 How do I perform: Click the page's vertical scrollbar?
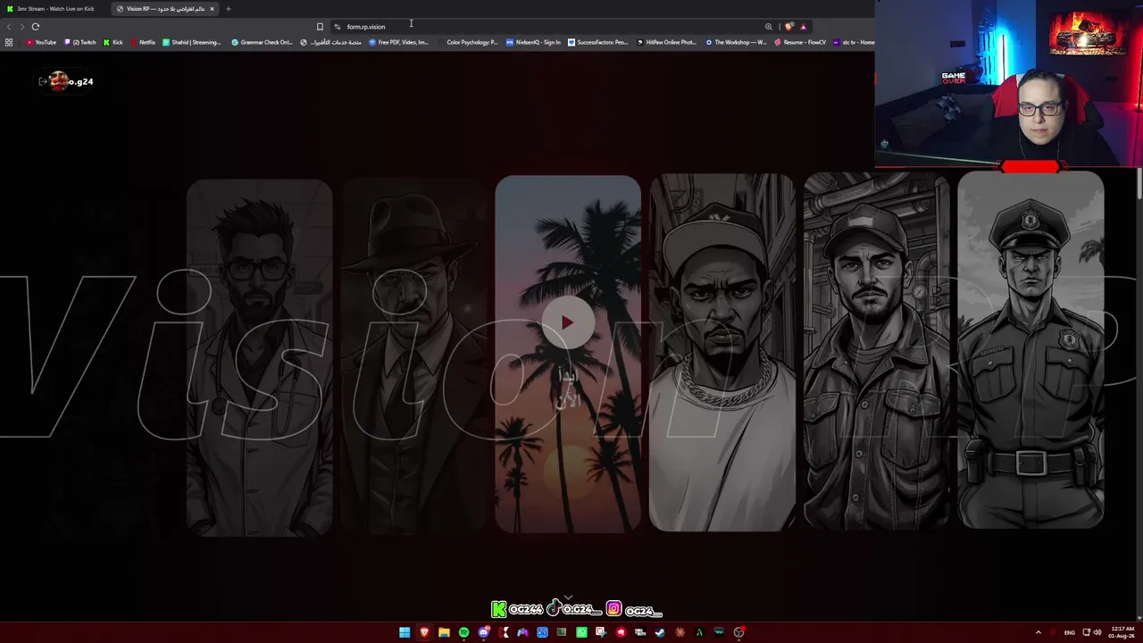pyautogui.click(x=1139, y=184)
